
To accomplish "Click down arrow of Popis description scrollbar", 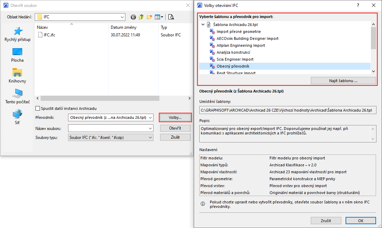I will click(373, 139).
